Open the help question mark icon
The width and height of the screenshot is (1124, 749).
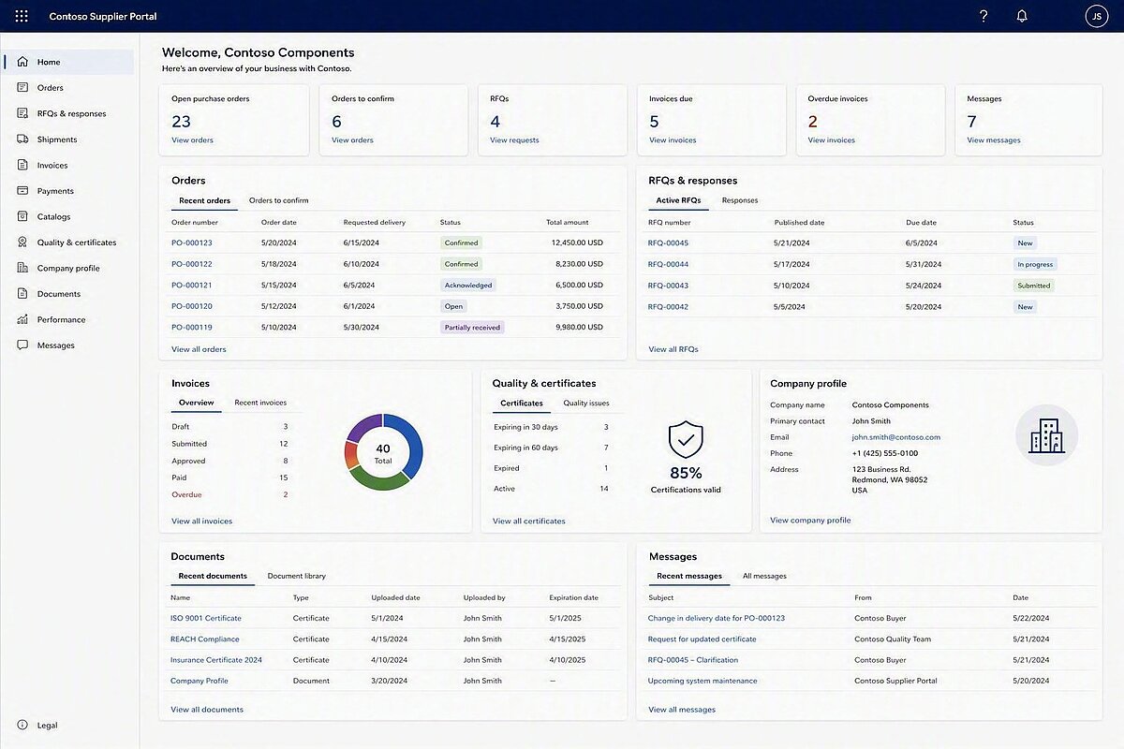pyautogui.click(x=983, y=16)
